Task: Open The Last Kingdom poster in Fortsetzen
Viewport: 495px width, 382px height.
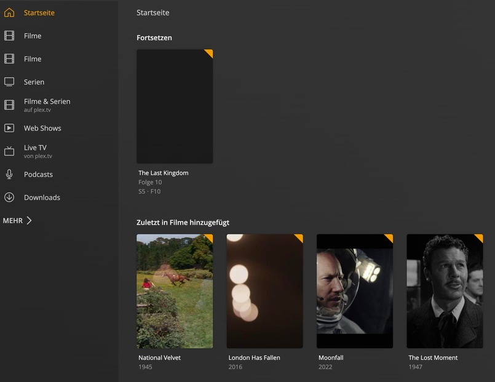Action: tap(175, 106)
